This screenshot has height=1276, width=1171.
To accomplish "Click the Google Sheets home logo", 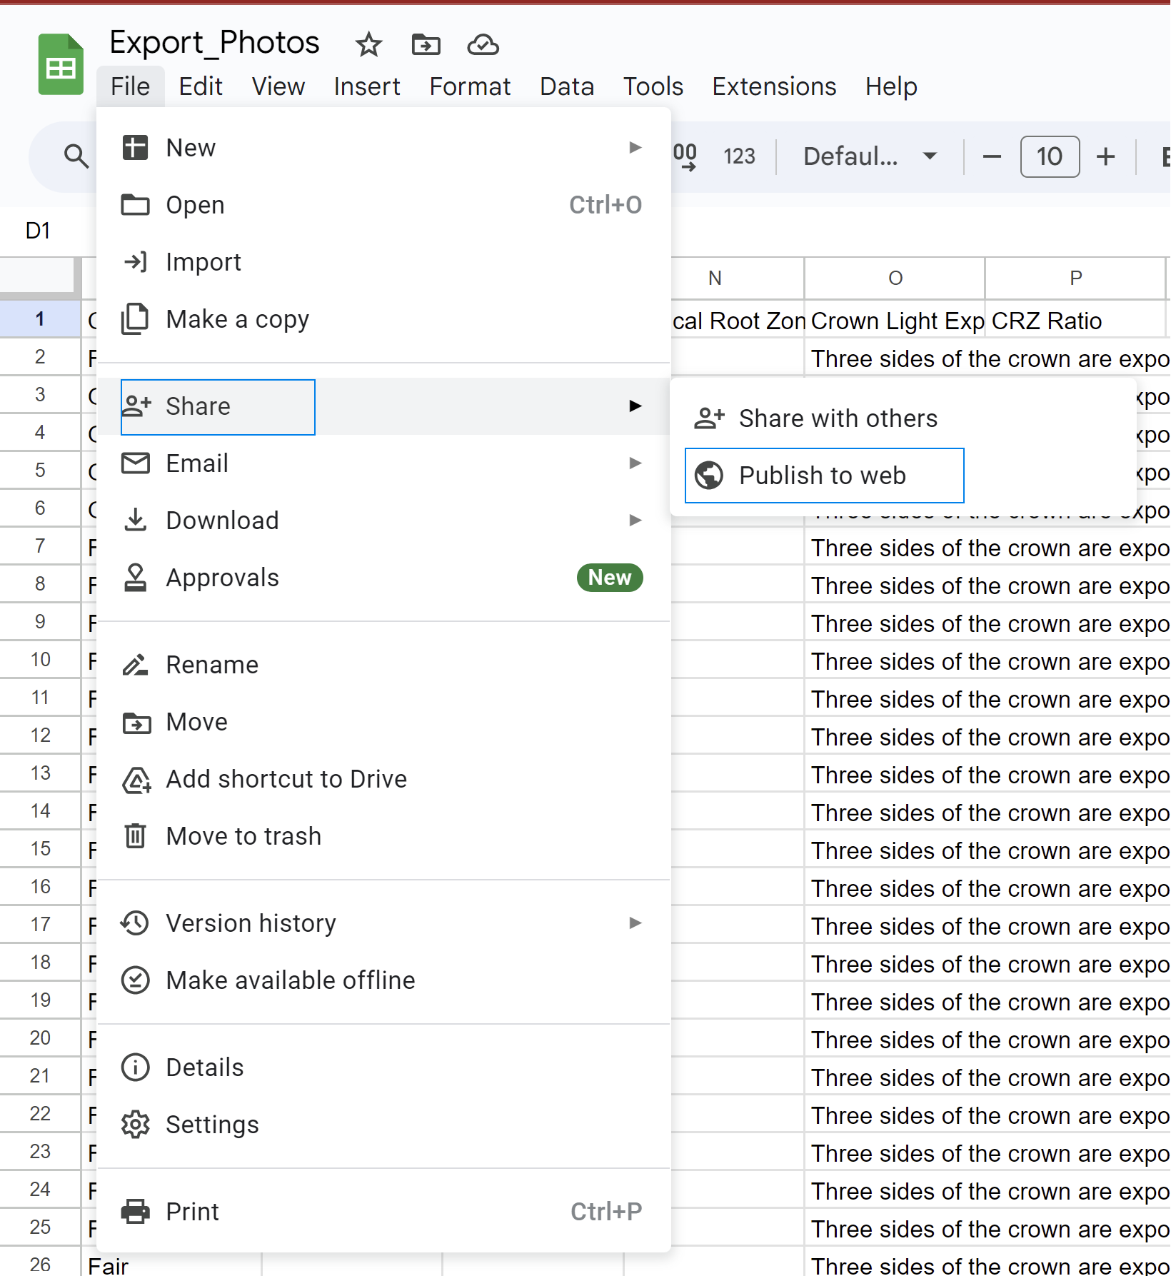I will coord(61,64).
